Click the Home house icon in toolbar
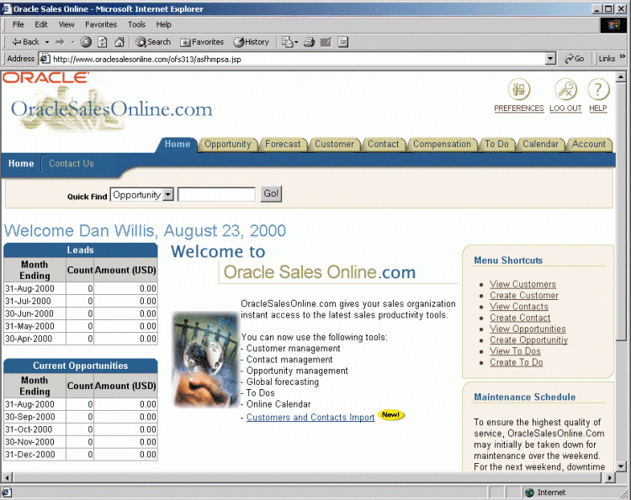 click(x=119, y=42)
